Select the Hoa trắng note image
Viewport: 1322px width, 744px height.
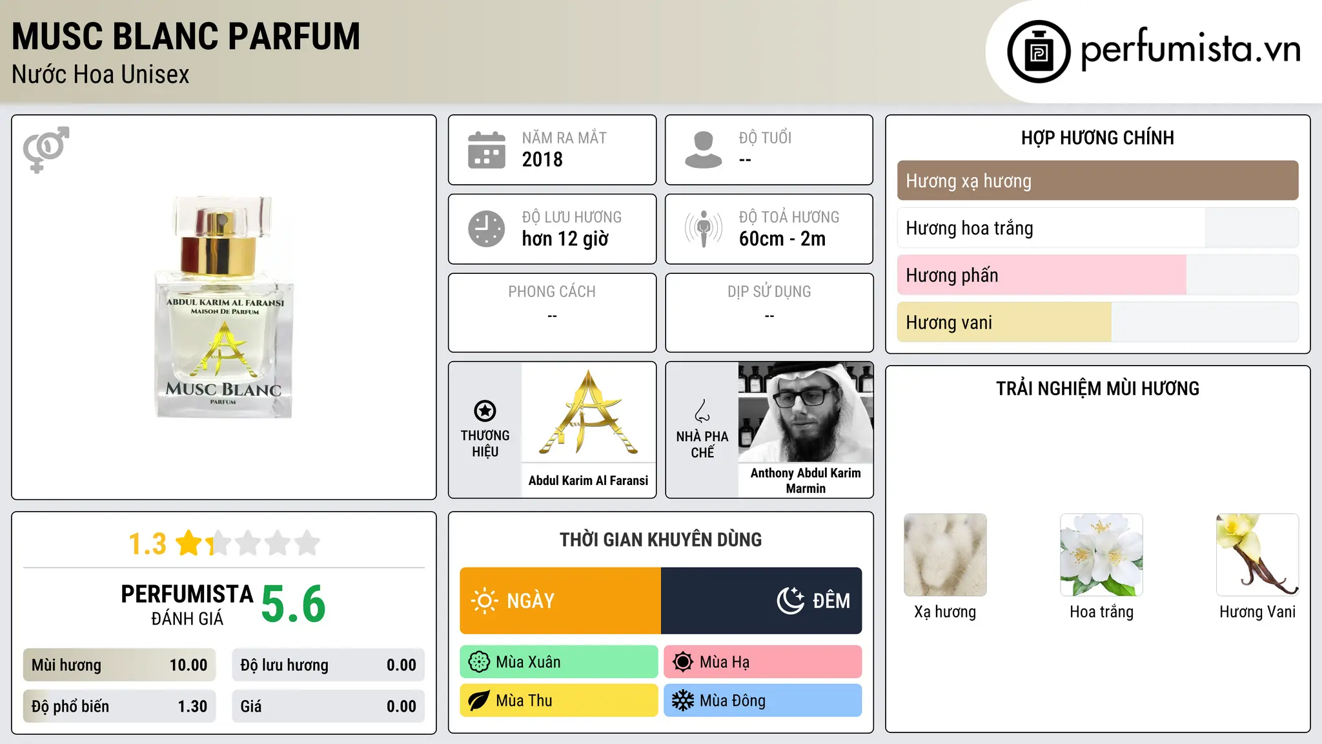1101,555
